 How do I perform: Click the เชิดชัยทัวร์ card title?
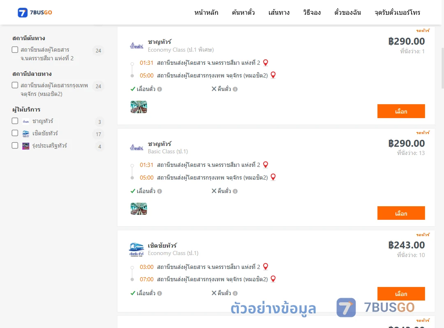pyautogui.click(x=162, y=245)
